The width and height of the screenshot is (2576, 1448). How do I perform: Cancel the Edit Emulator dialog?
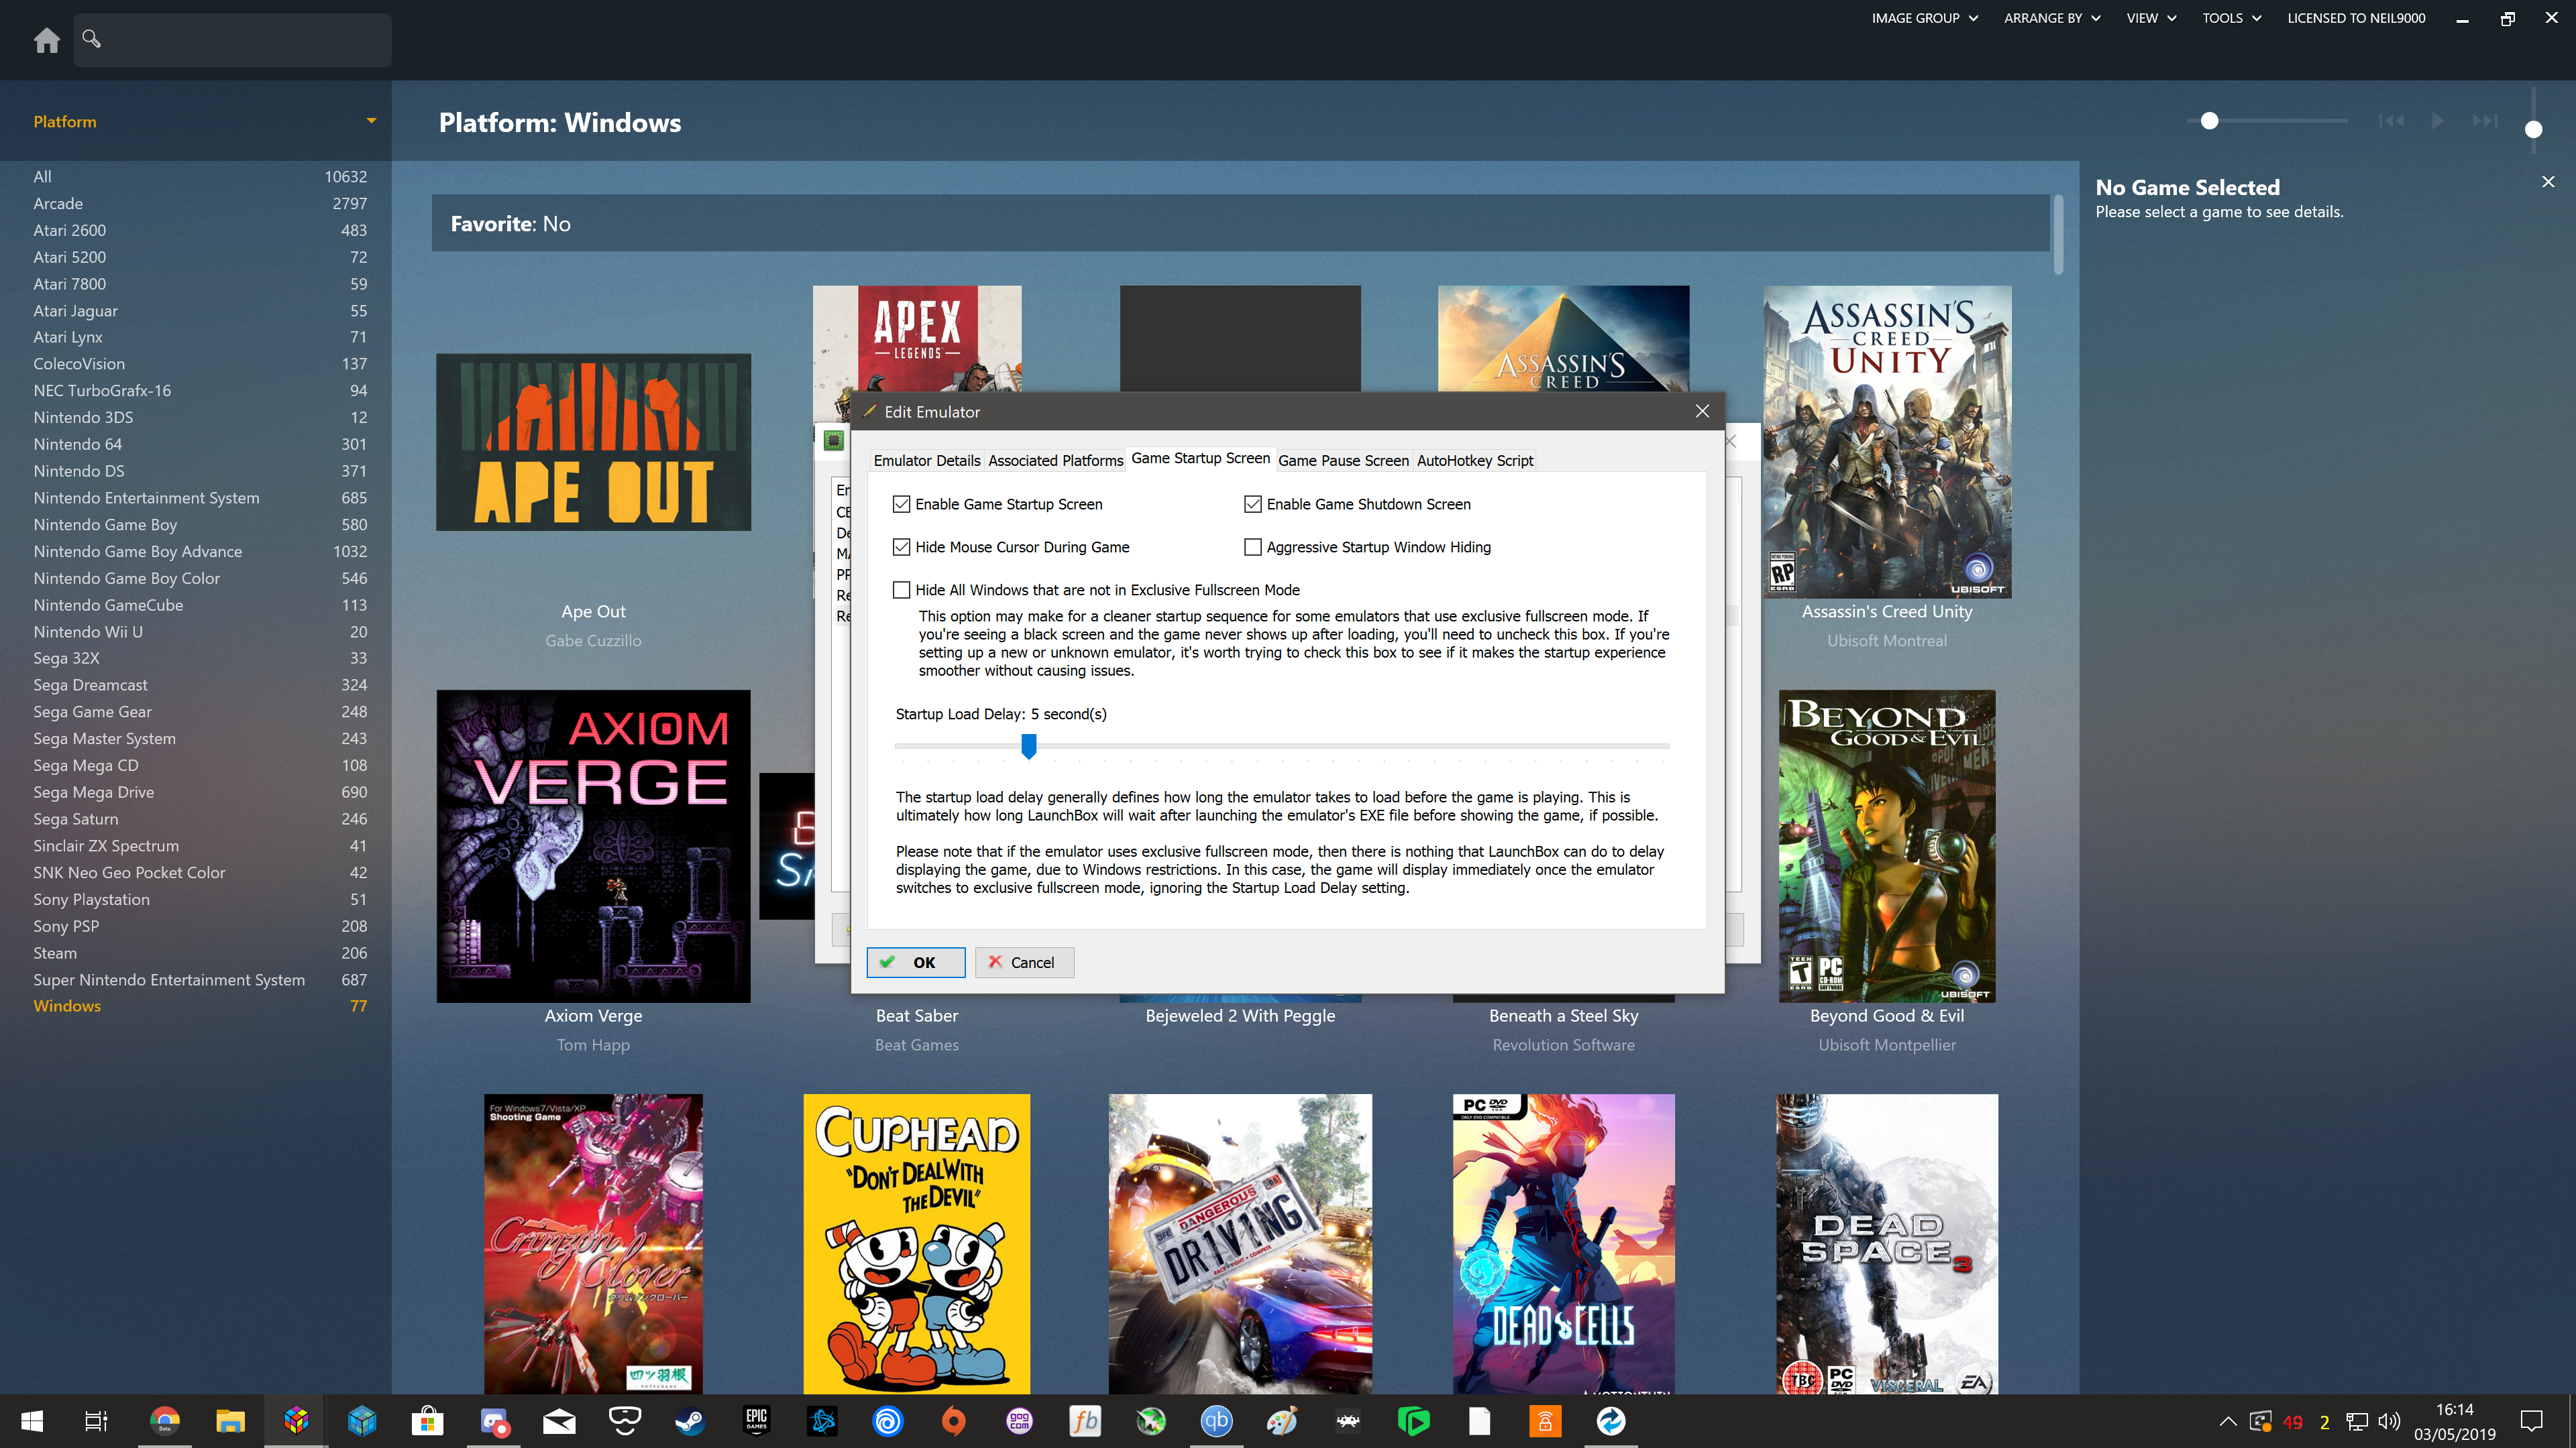[x=1024, y=963]
